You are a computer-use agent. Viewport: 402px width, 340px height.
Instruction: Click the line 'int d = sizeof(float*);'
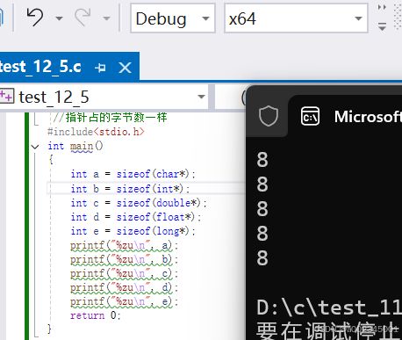(x=136, y=217)
